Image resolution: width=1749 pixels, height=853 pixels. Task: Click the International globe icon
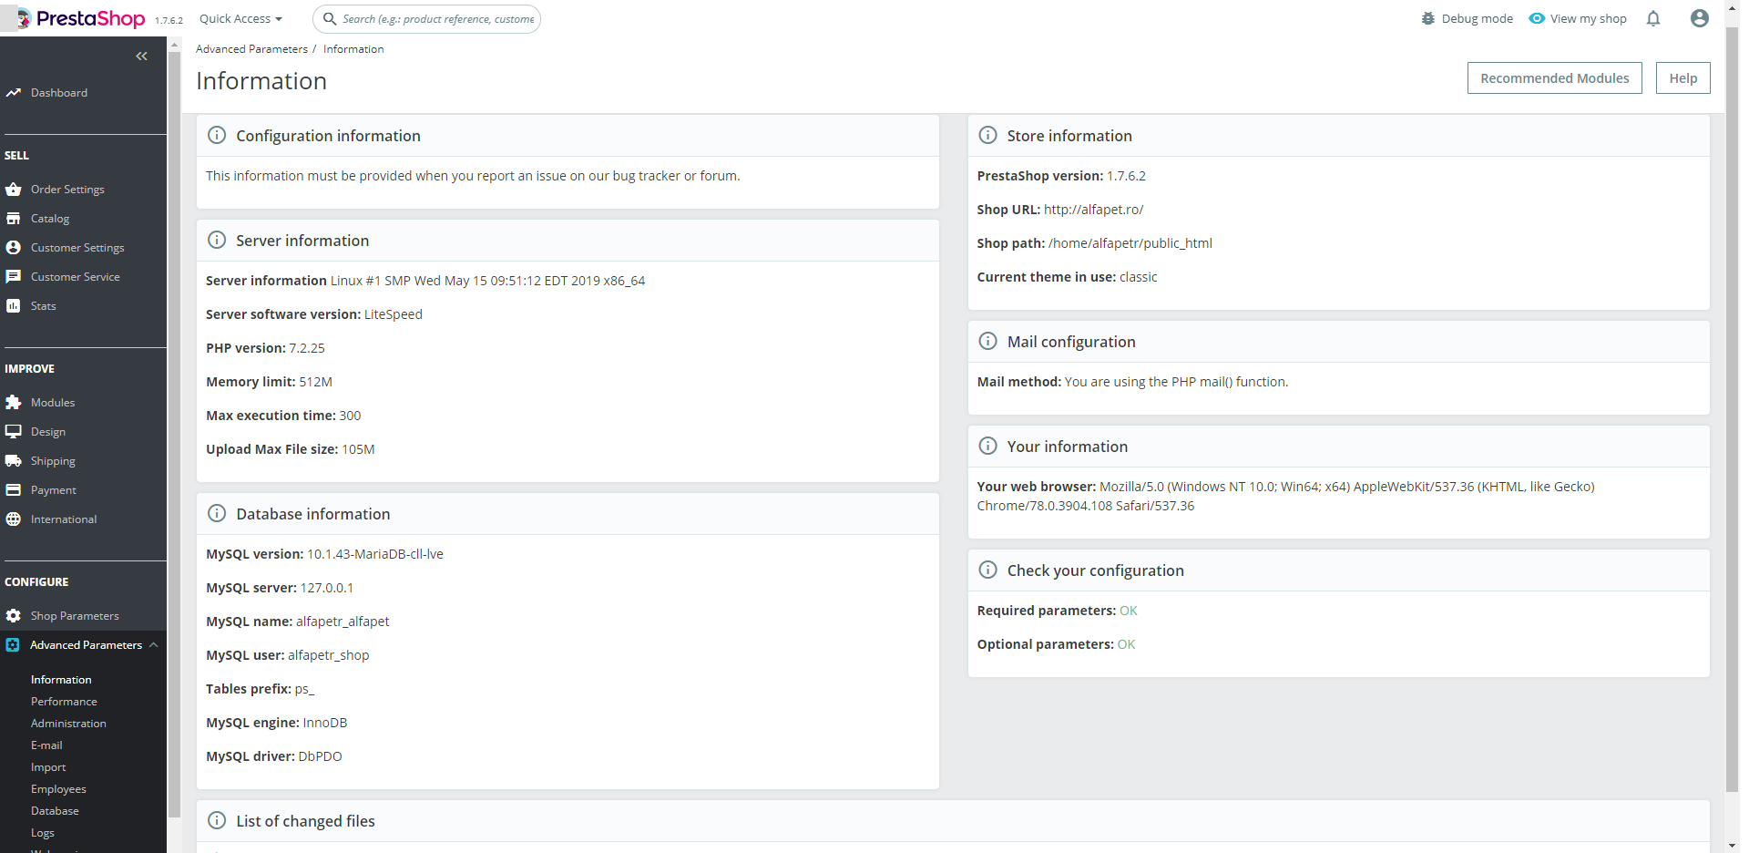coord(14,519)
